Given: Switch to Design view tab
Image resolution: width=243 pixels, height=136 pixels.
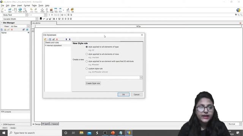Looking at the screenshot, I should (x=36, y=124).
